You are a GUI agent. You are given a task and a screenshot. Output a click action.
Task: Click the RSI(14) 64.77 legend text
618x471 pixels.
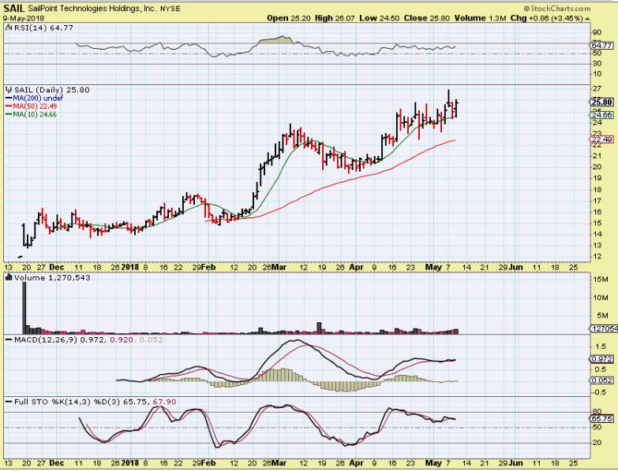(x=43, y=28)
